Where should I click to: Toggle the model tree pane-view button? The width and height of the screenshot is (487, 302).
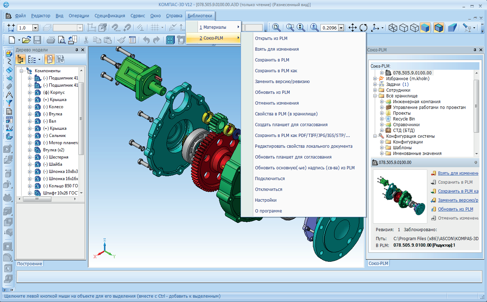[49, 59]
